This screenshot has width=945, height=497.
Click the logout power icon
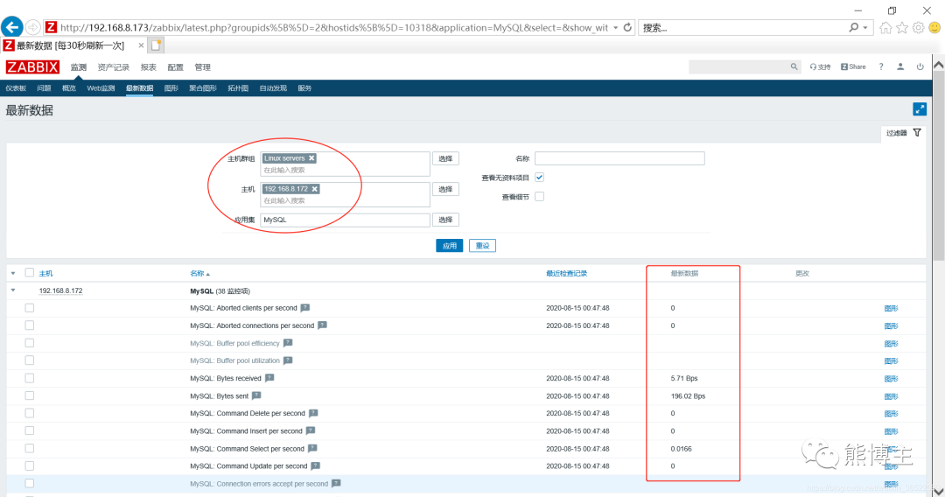920,66
